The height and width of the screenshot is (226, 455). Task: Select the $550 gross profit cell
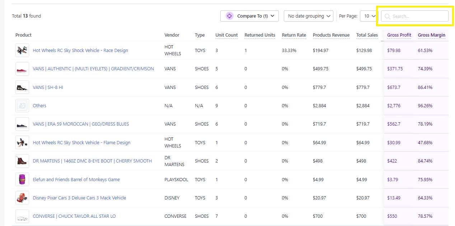click(x=392, y=216)
